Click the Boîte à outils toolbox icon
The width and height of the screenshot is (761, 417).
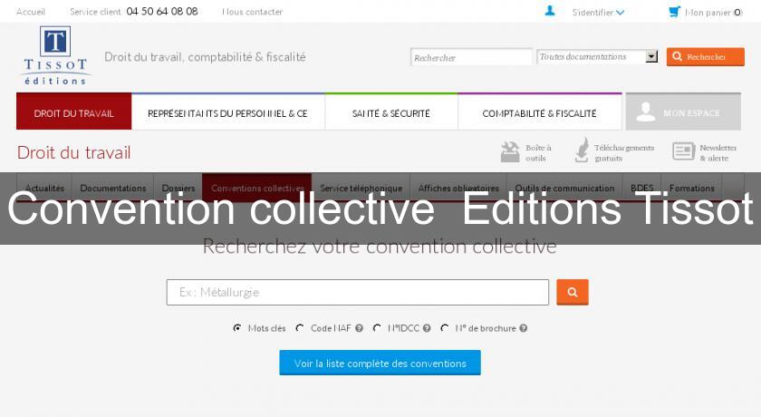click(509, 151)
